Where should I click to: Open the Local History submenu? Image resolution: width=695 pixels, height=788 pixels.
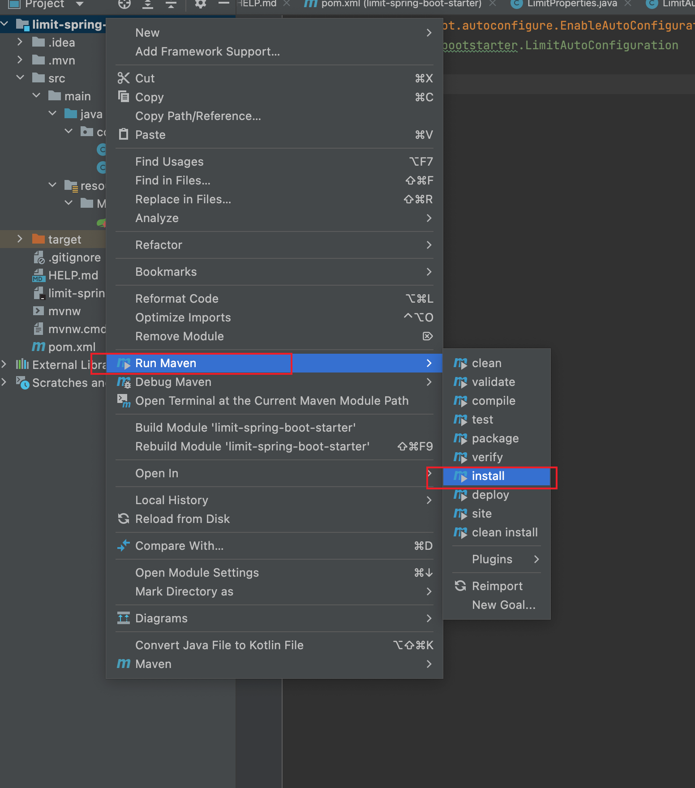click(x=274, y=500)
